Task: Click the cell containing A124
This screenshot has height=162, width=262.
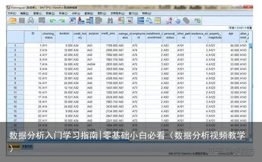Action: click(x=215, y=60)
